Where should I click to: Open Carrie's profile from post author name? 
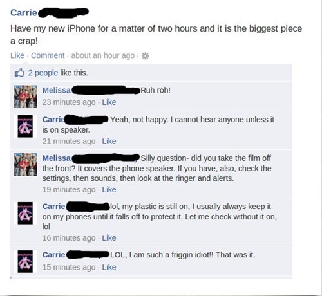click(24, 13)
